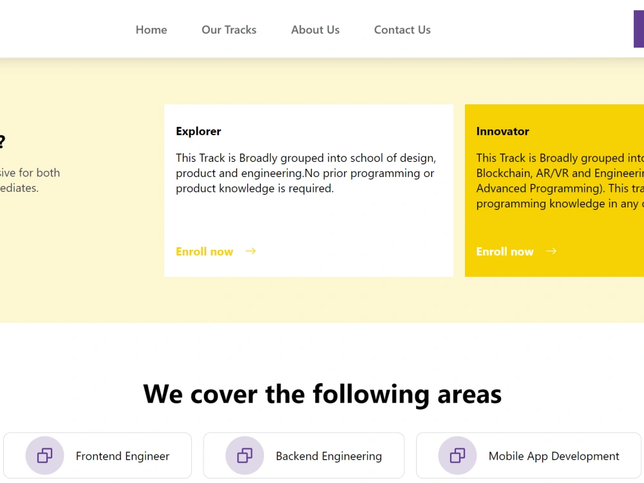Click the Mobile App Development card icon
This screenshot has height=483, width=644.
click(458, 455)
